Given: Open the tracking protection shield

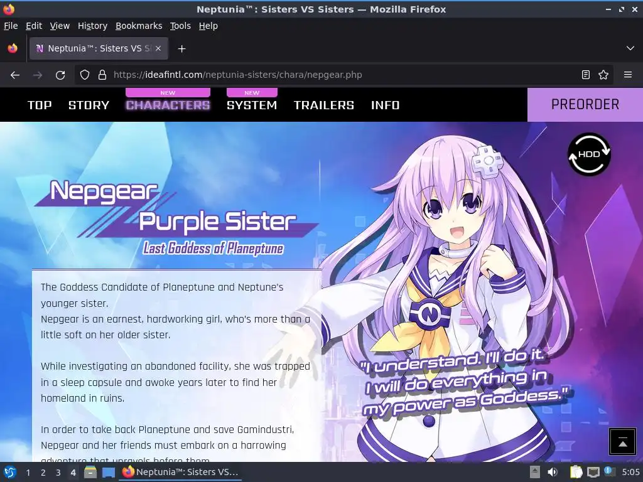Looking at the screenshot, I should pos(85,75).
